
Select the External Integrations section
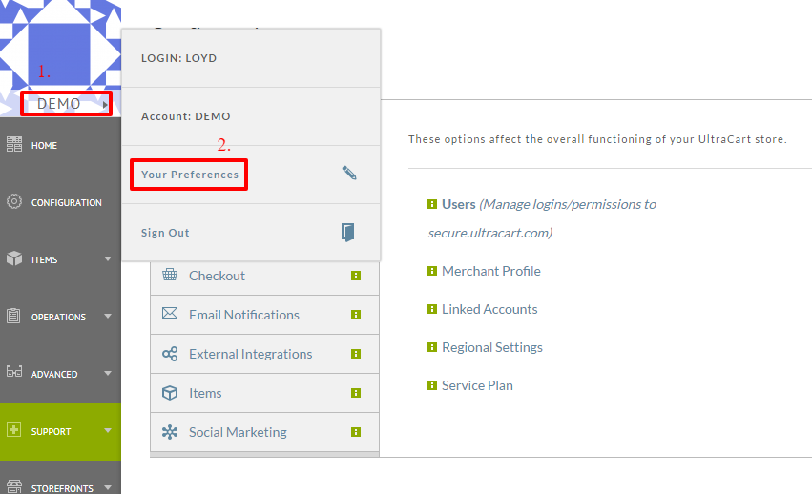(264, 354)
